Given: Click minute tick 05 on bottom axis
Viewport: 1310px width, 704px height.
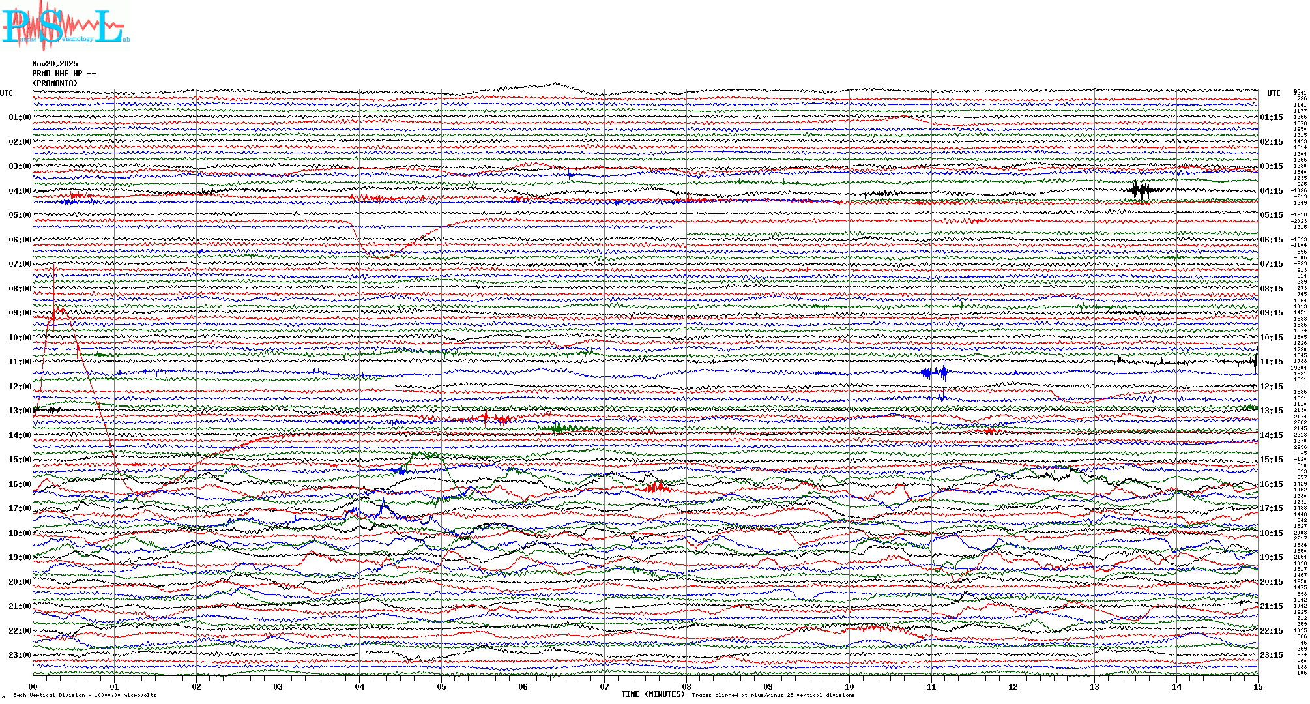Looking at the screenshot, I should pos(441,686).
